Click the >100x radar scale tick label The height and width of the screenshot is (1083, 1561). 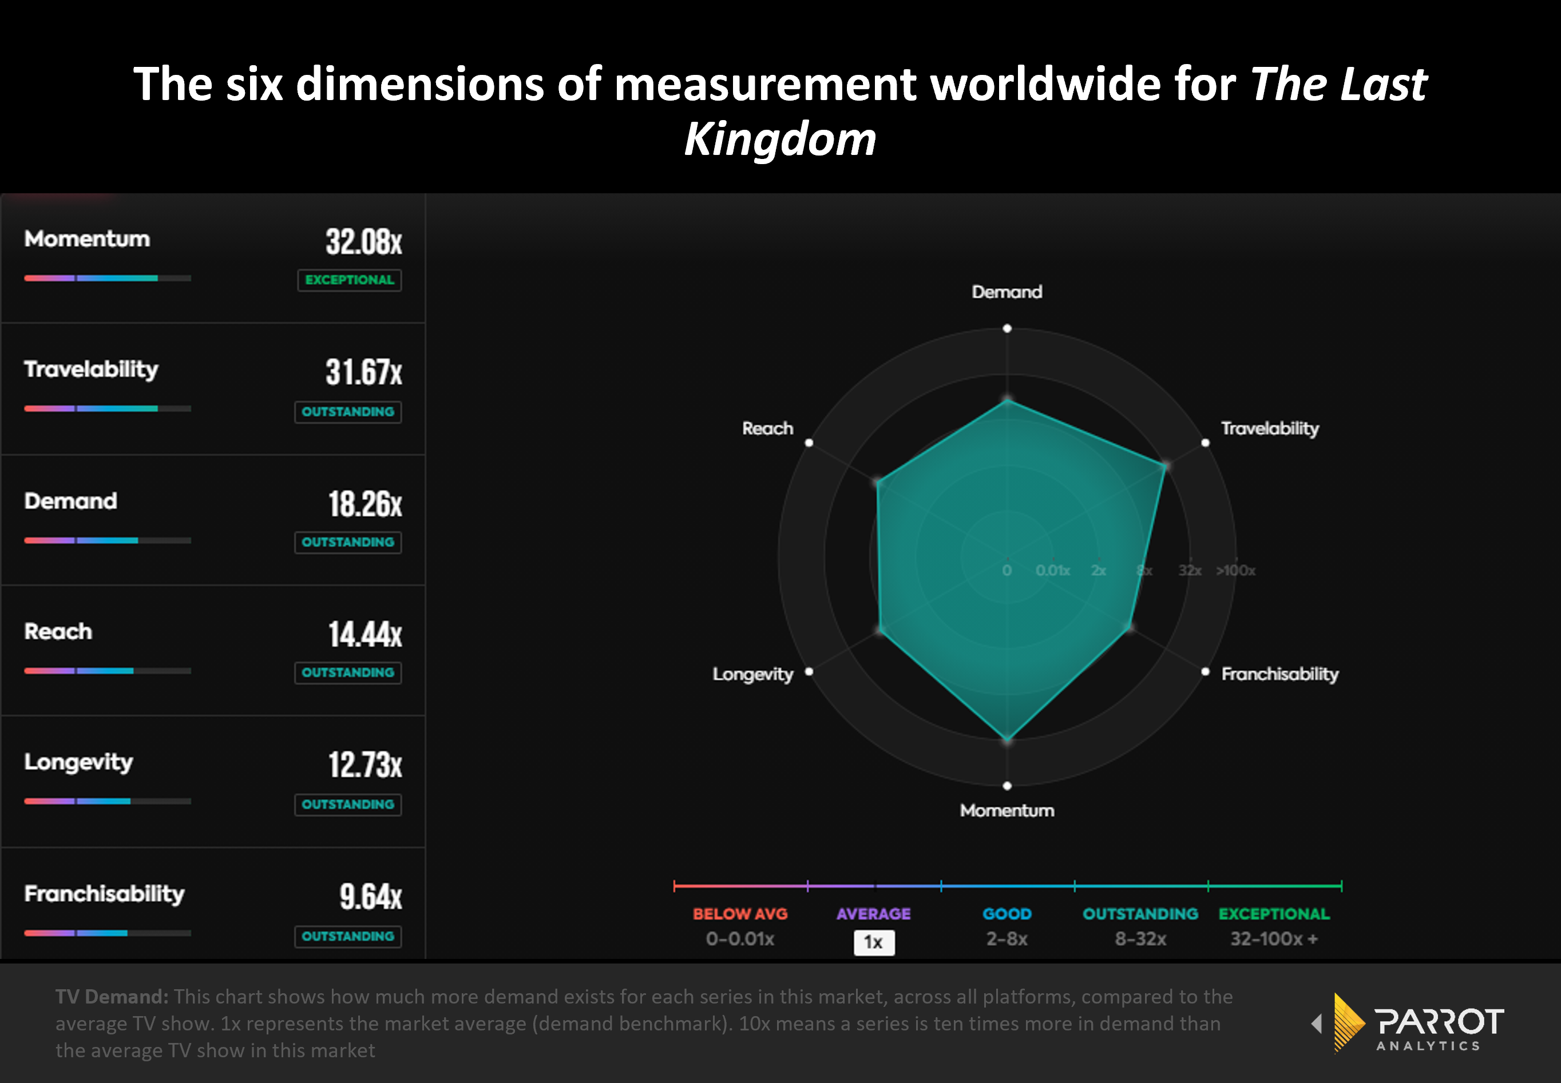point(1236,570)
